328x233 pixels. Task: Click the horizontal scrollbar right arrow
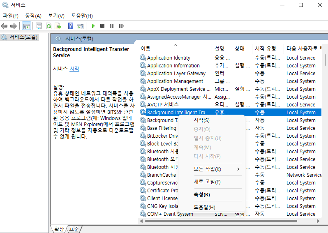318,221
